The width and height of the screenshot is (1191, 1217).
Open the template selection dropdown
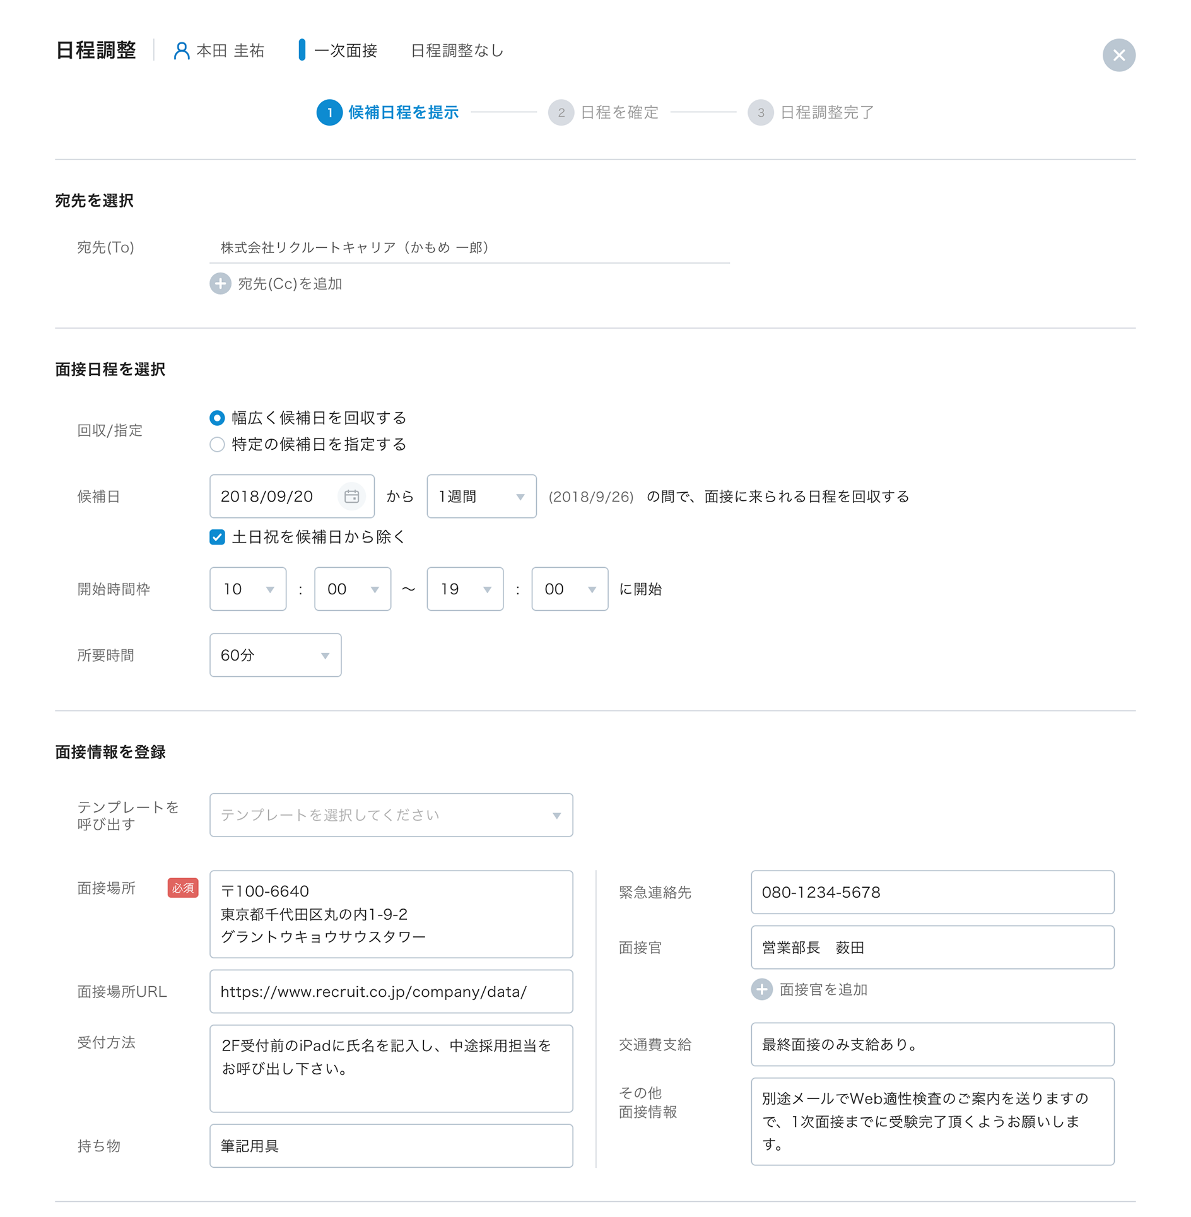tap(390, 815)
